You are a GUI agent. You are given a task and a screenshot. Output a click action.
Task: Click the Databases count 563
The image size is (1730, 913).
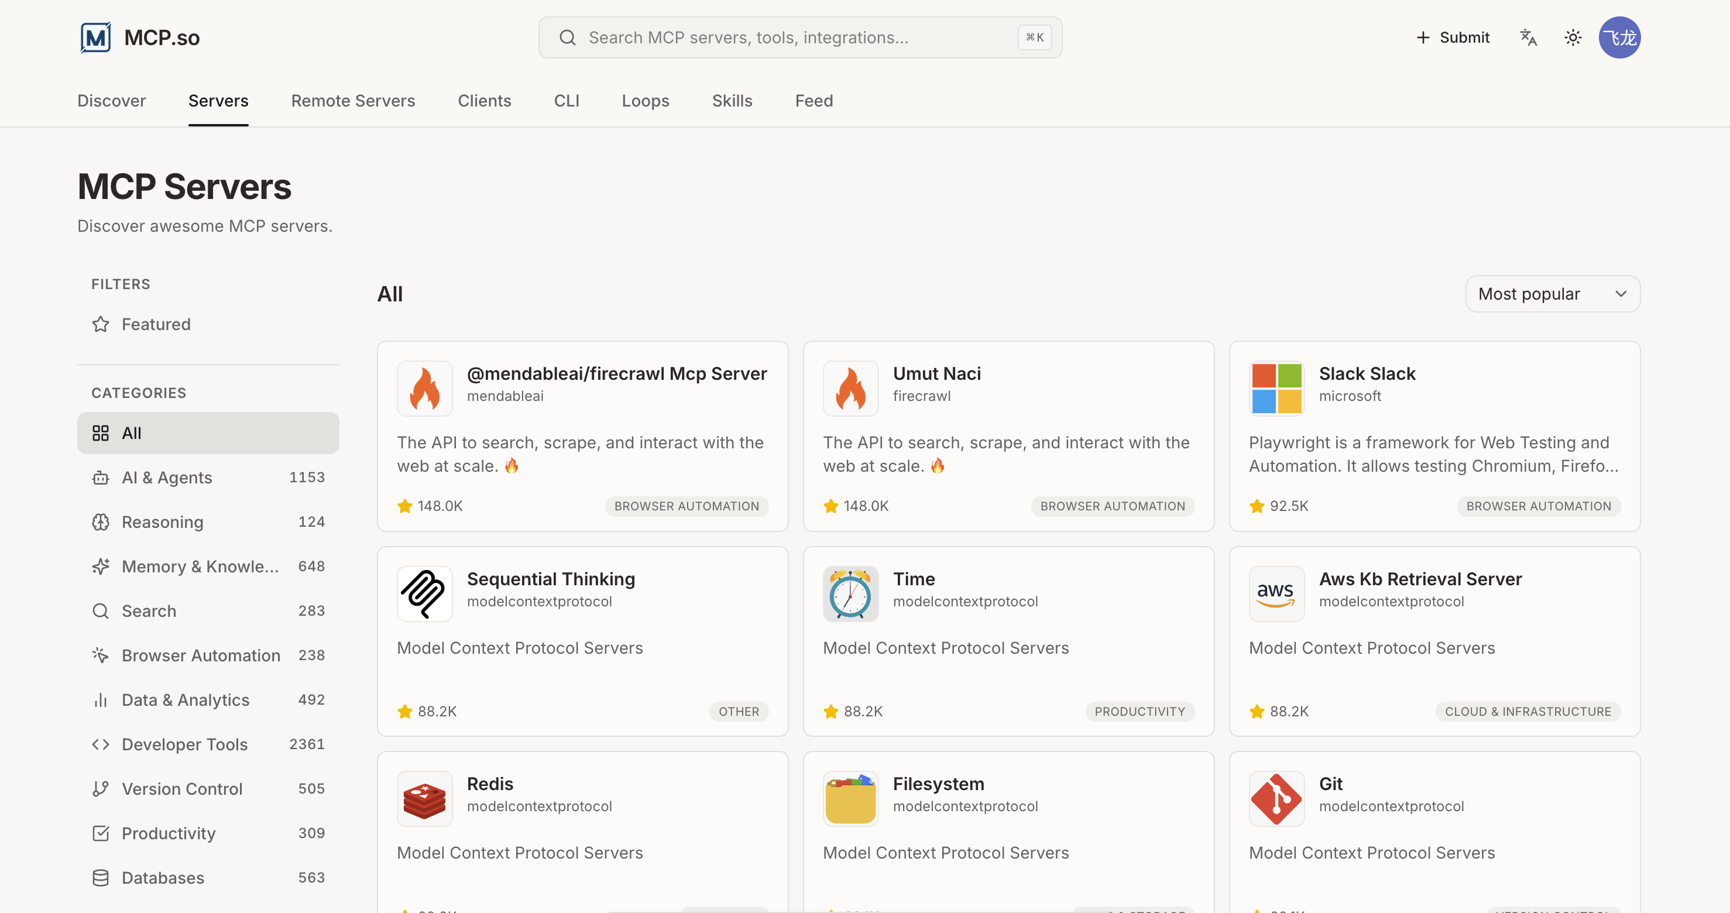tap(311, 878)
